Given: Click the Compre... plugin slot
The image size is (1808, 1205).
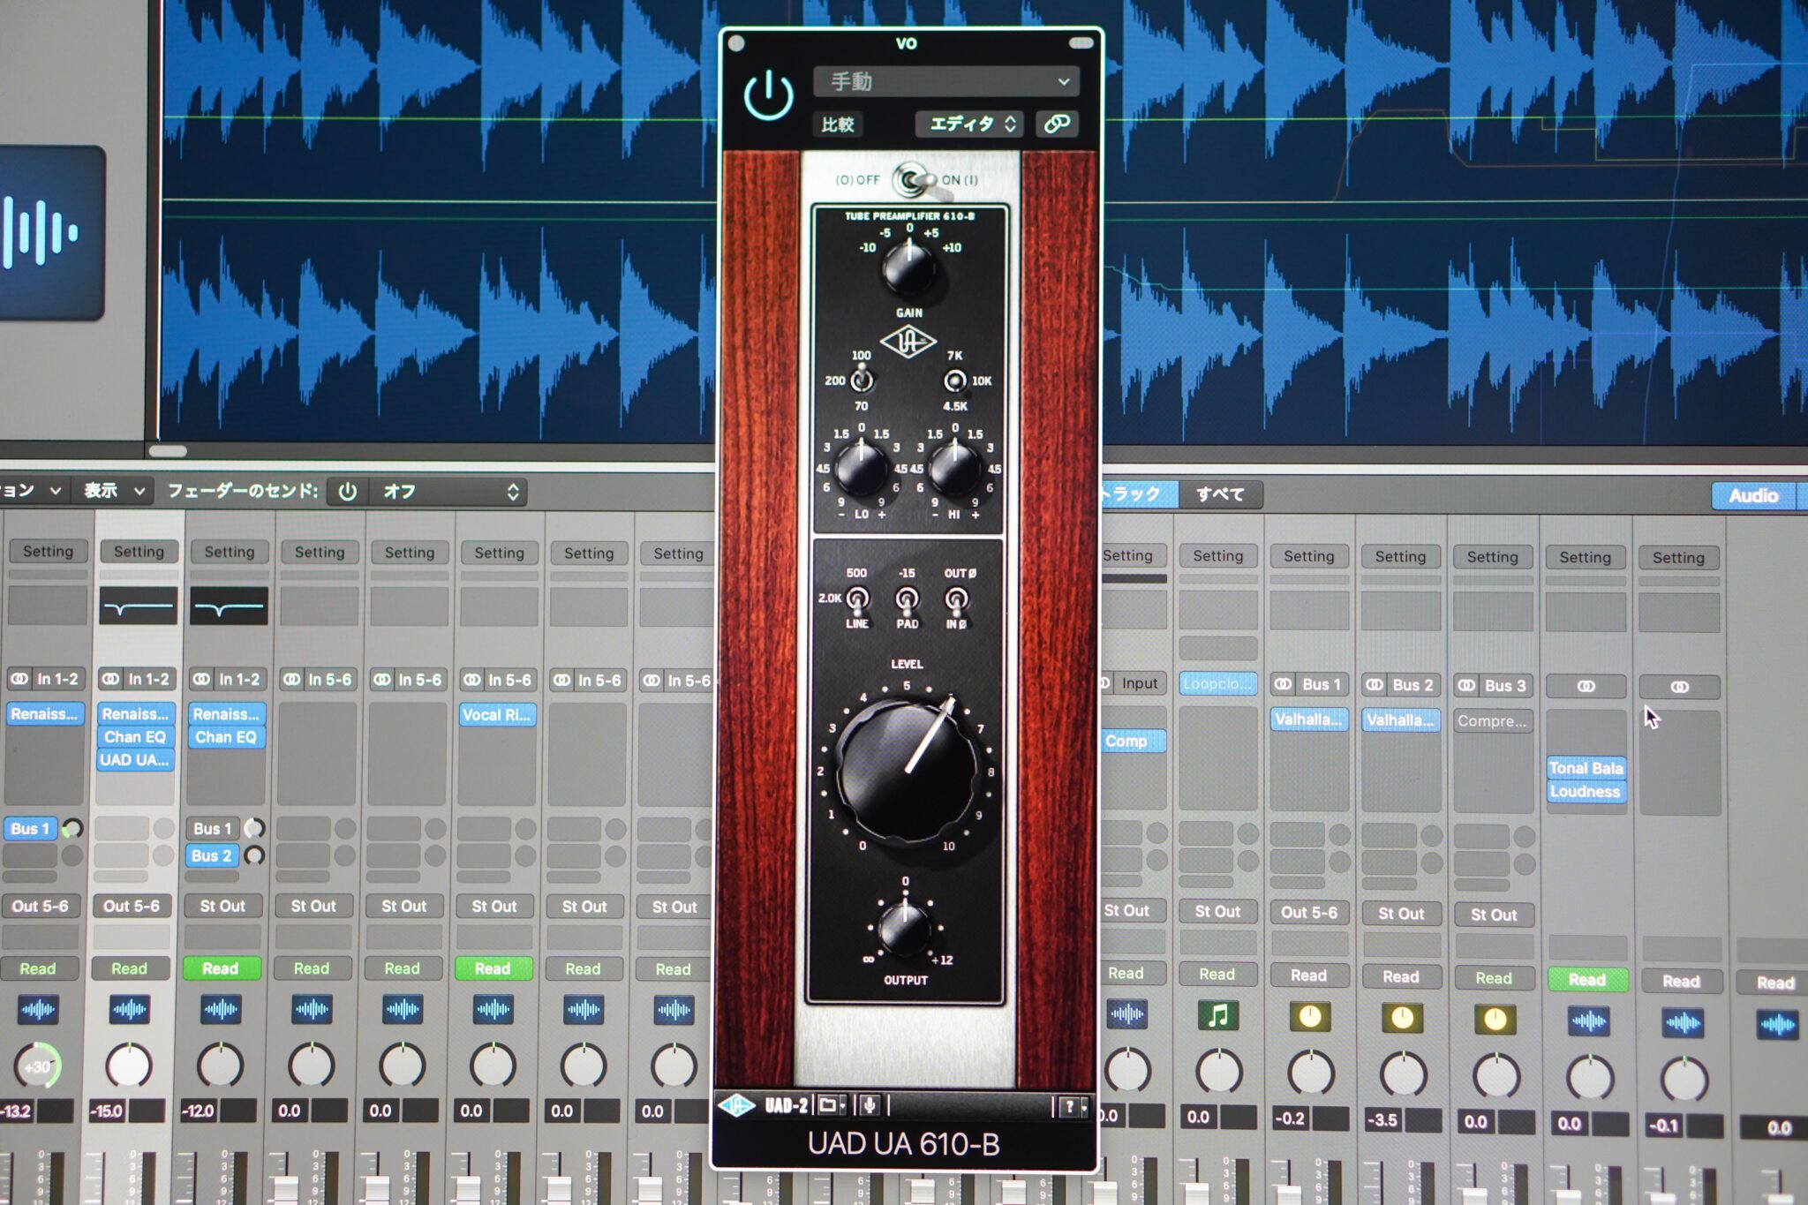Looking at the screenshot, I should click(x=1492, y=721).
